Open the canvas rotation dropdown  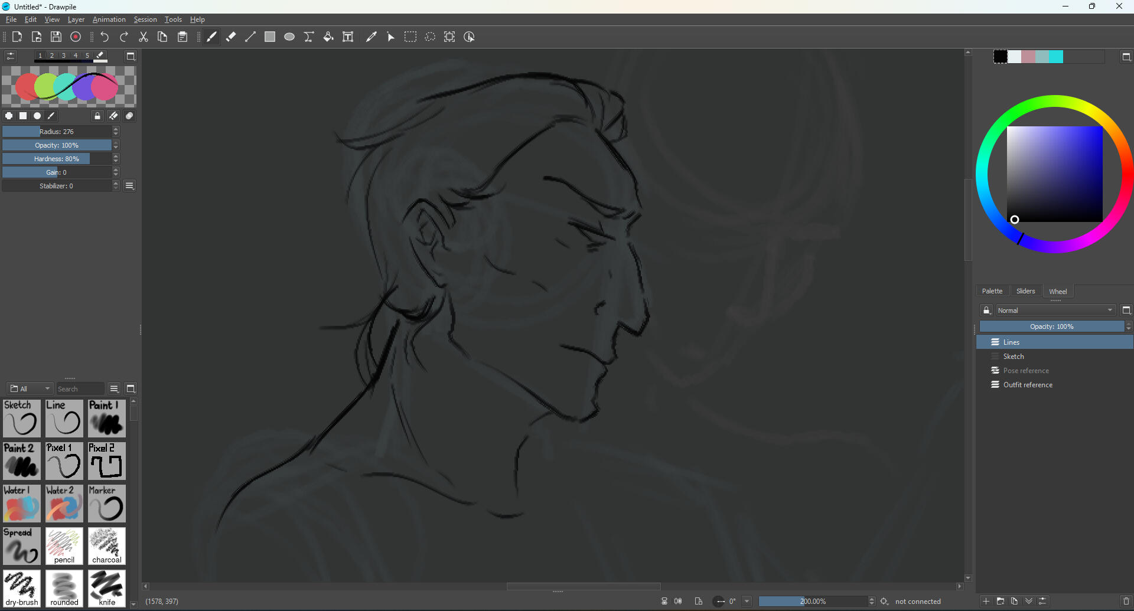[748, 601]
